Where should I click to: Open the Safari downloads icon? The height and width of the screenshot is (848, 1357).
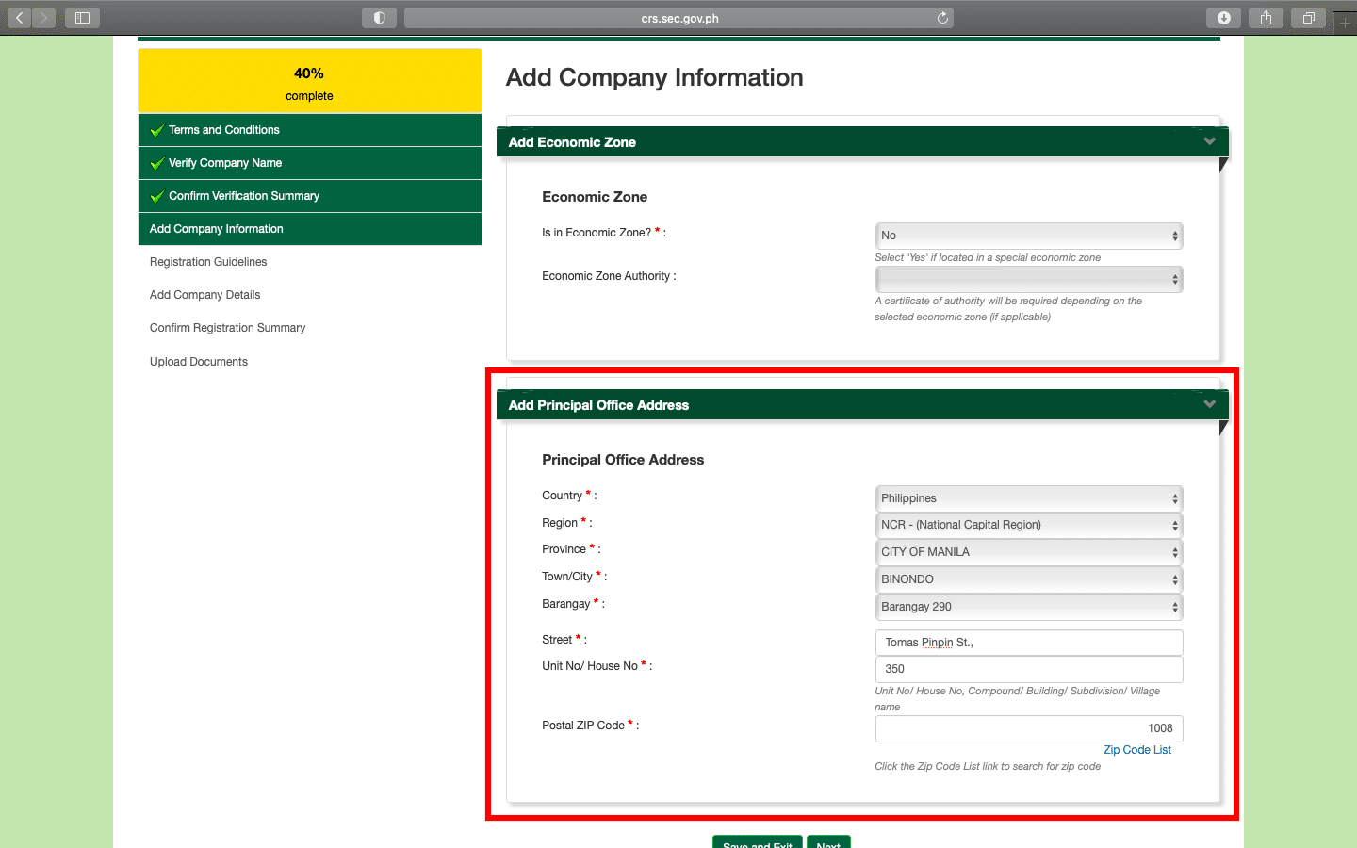pos(1223,18)
